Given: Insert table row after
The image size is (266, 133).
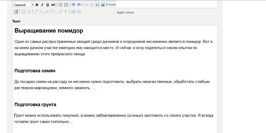Looking at the screenshot, I should click(42, 11).
